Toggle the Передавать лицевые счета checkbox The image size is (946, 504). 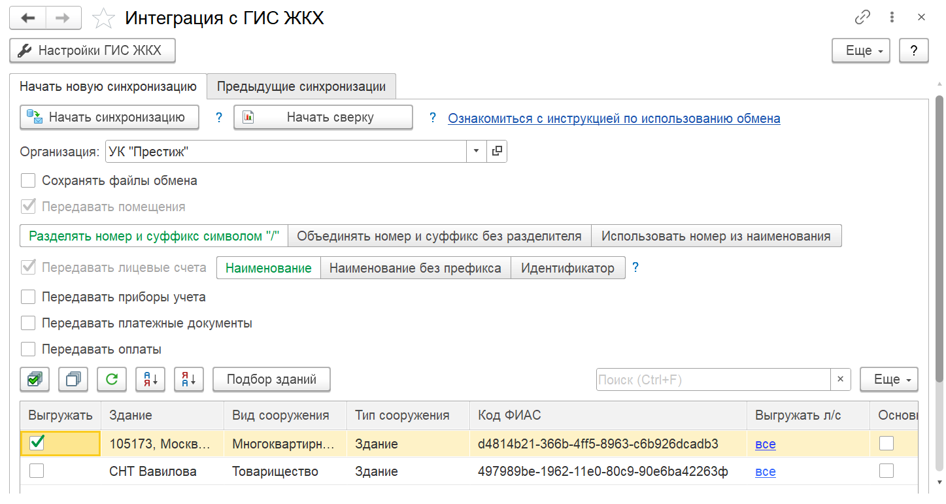pyautogui.click(x=28, y=267)
